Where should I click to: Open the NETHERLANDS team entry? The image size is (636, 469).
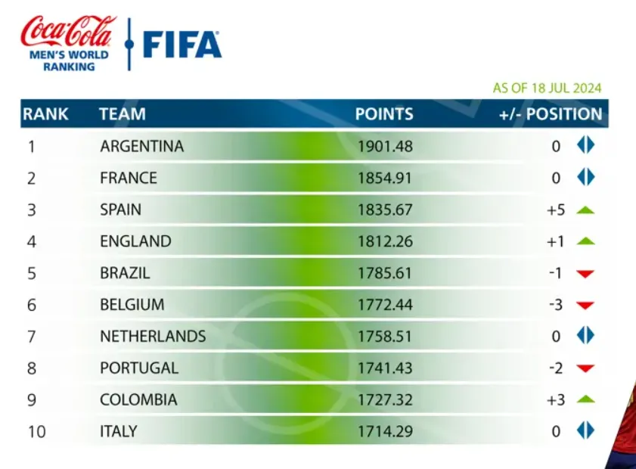point(153,336)
